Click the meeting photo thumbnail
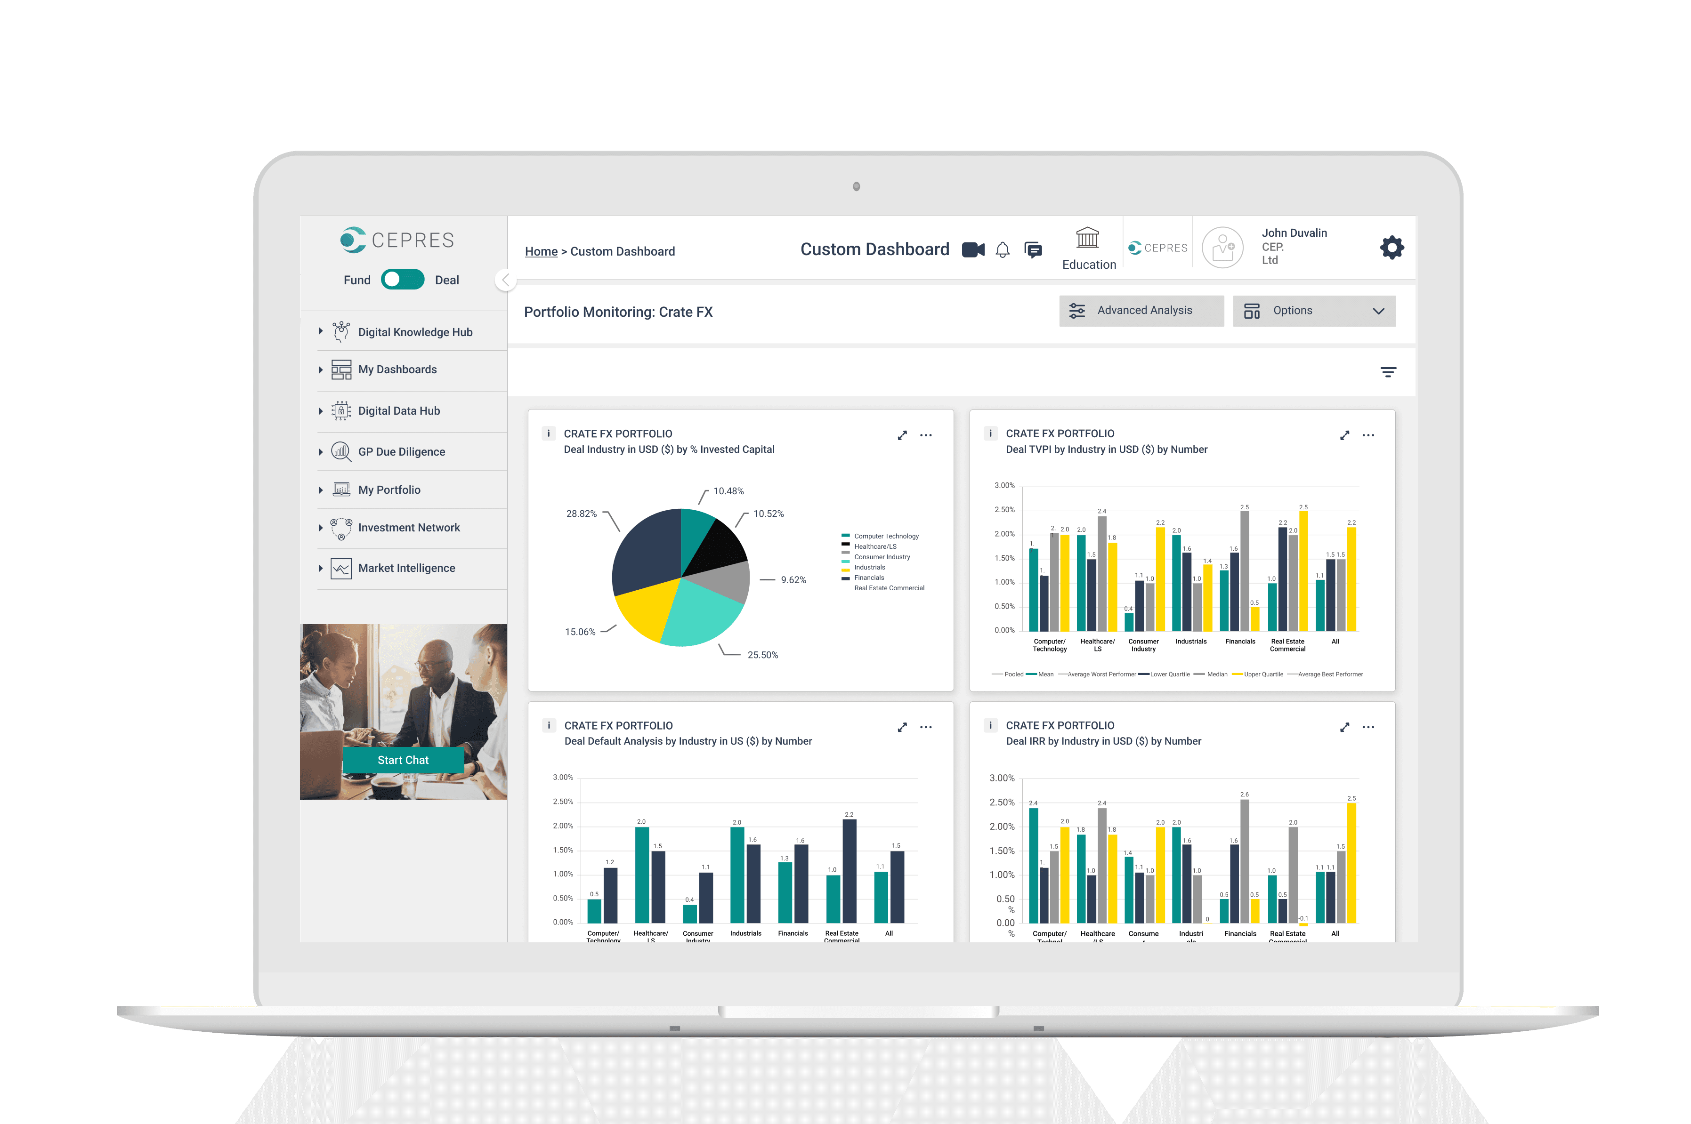The height and width of the screenshot is (1124, 1691). [x=403, y=711]
